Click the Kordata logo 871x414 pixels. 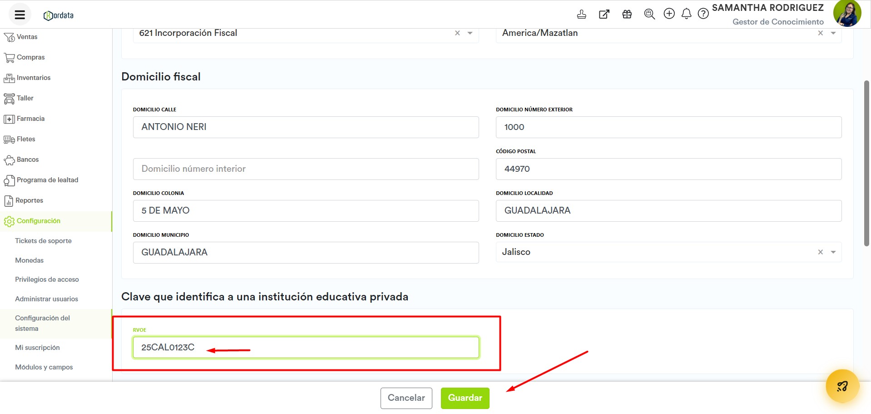click(59, 15)
